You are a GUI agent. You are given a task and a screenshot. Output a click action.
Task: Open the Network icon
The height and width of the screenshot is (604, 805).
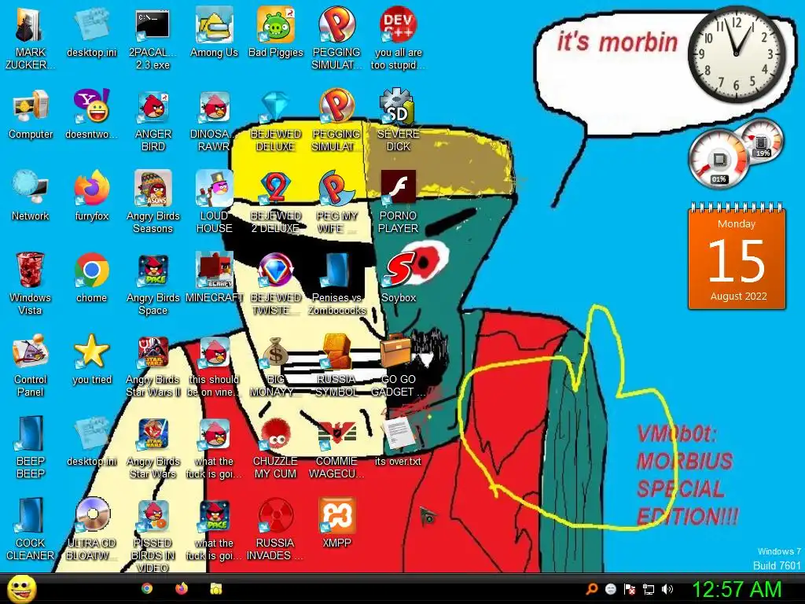tap(31, 188)
